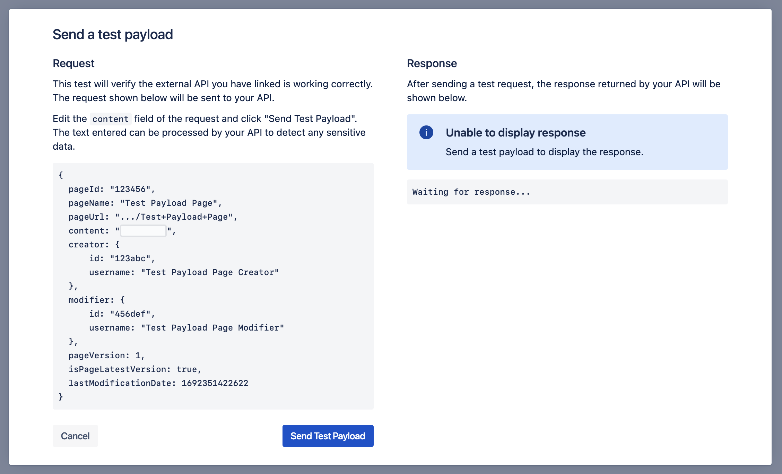Click the "Unable to display response" banner title
782x474 pixels.
[515, 133]
